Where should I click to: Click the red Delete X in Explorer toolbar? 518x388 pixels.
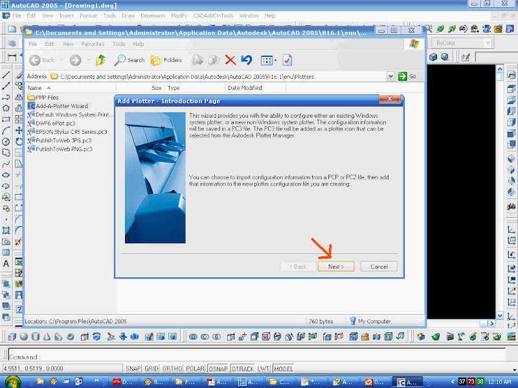click(x=231, y=60)
